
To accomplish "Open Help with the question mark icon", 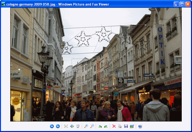I will pos(140,126).
